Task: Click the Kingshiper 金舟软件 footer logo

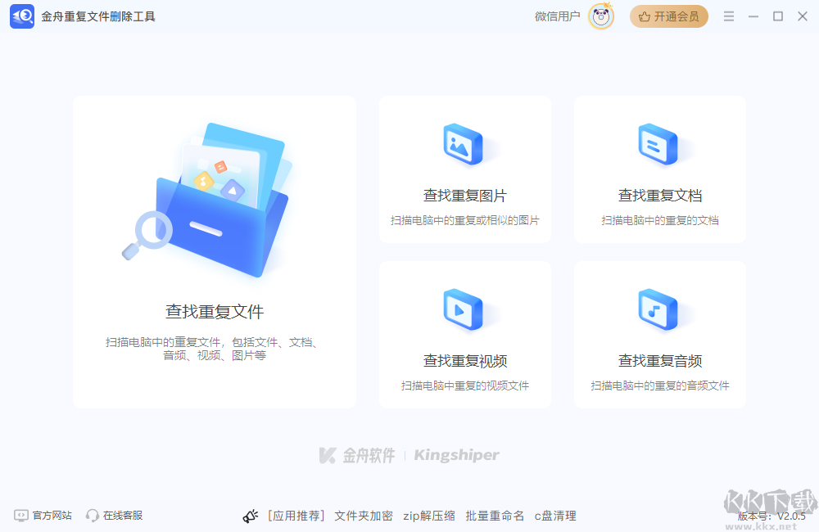Action: 409,455
